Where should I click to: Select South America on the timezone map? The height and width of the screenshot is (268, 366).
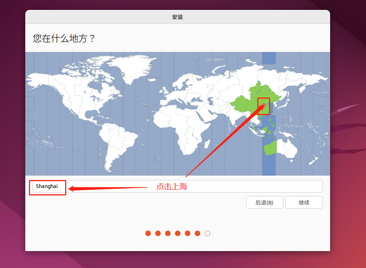click(117, 143)
